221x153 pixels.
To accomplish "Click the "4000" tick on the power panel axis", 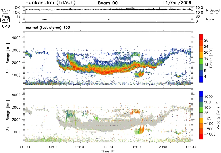I will [x=16, y=38].
